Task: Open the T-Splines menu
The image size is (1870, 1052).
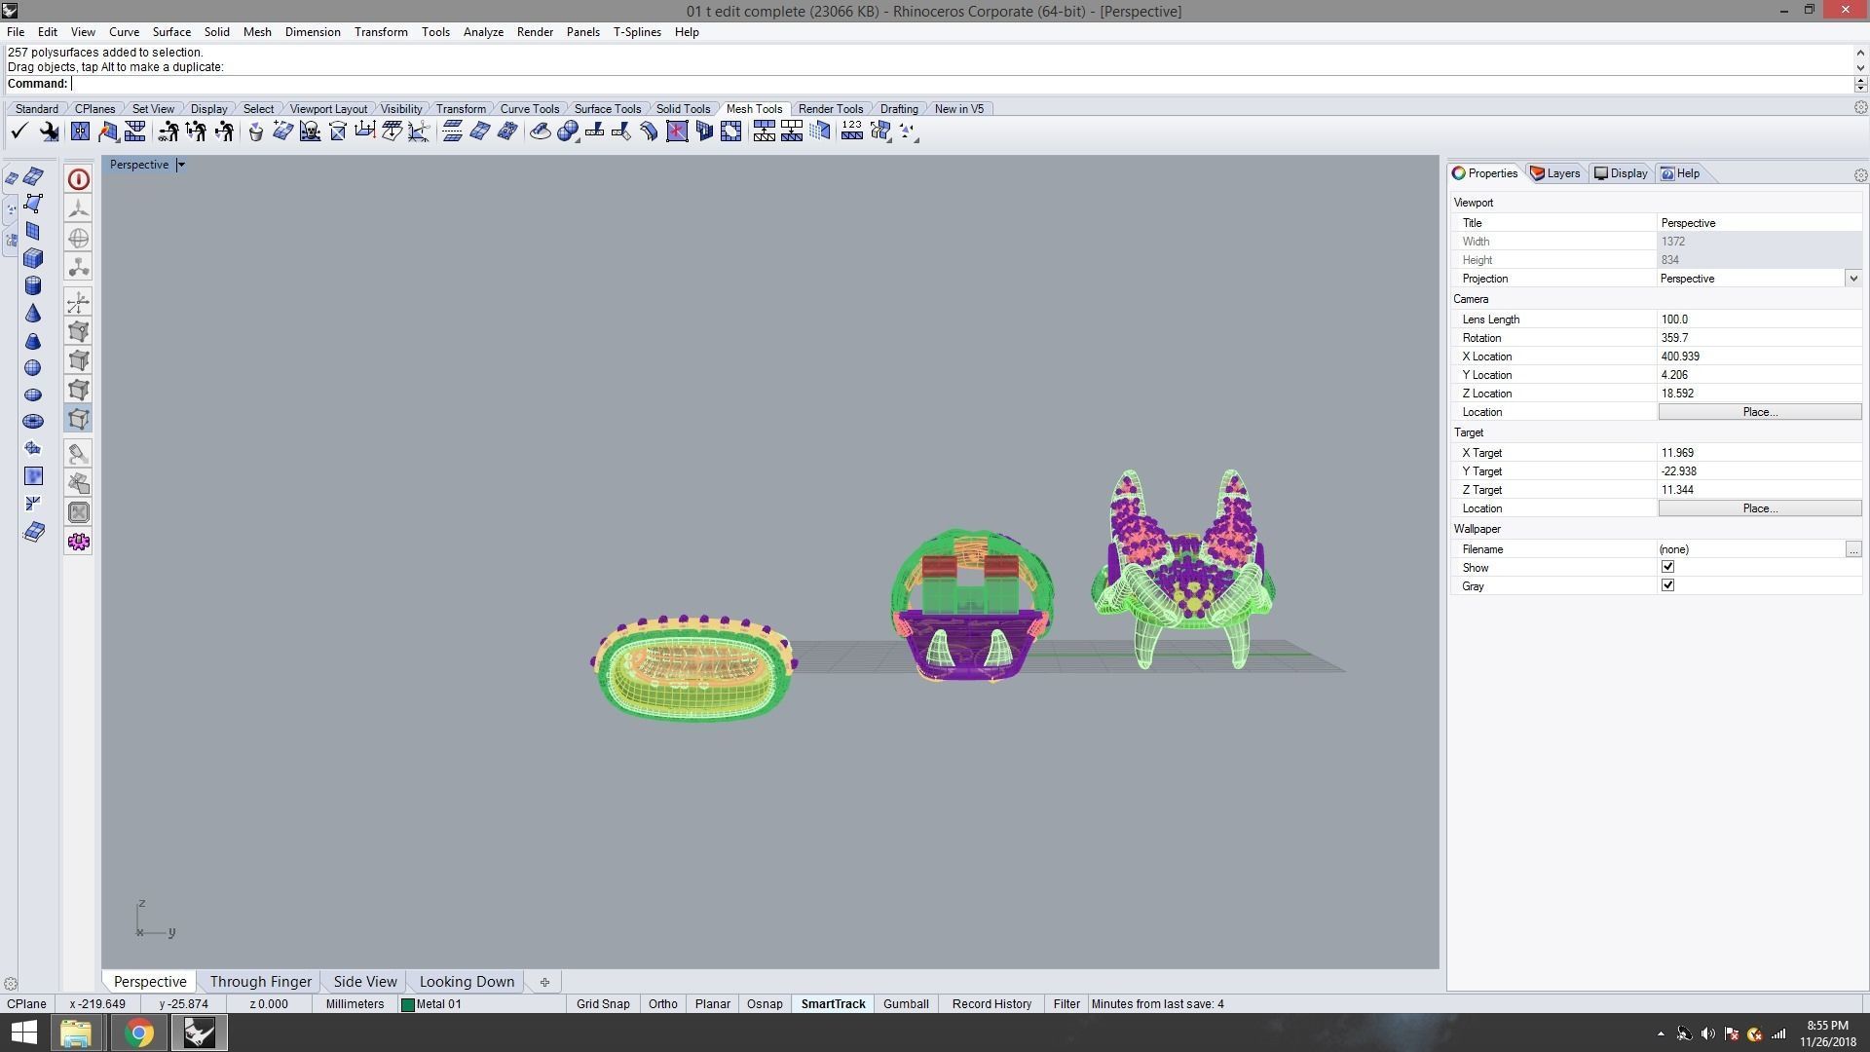Action: [636, 32]
